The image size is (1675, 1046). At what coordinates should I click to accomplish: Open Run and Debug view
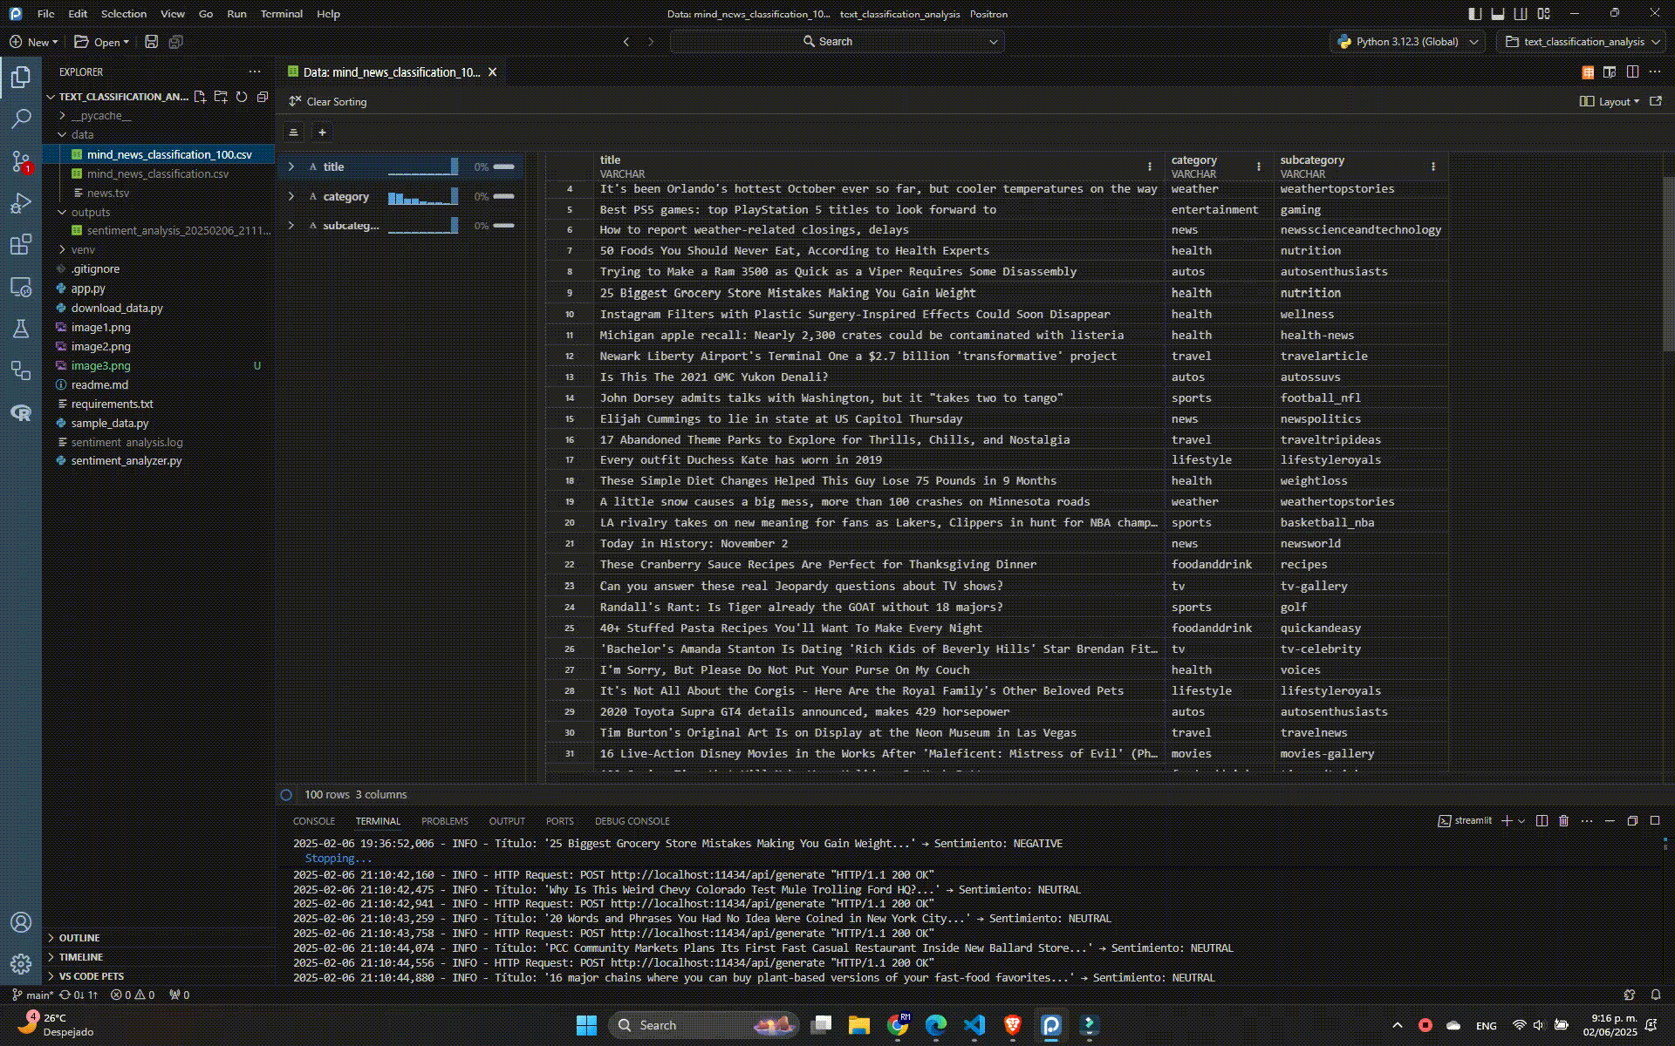(21, 203)
